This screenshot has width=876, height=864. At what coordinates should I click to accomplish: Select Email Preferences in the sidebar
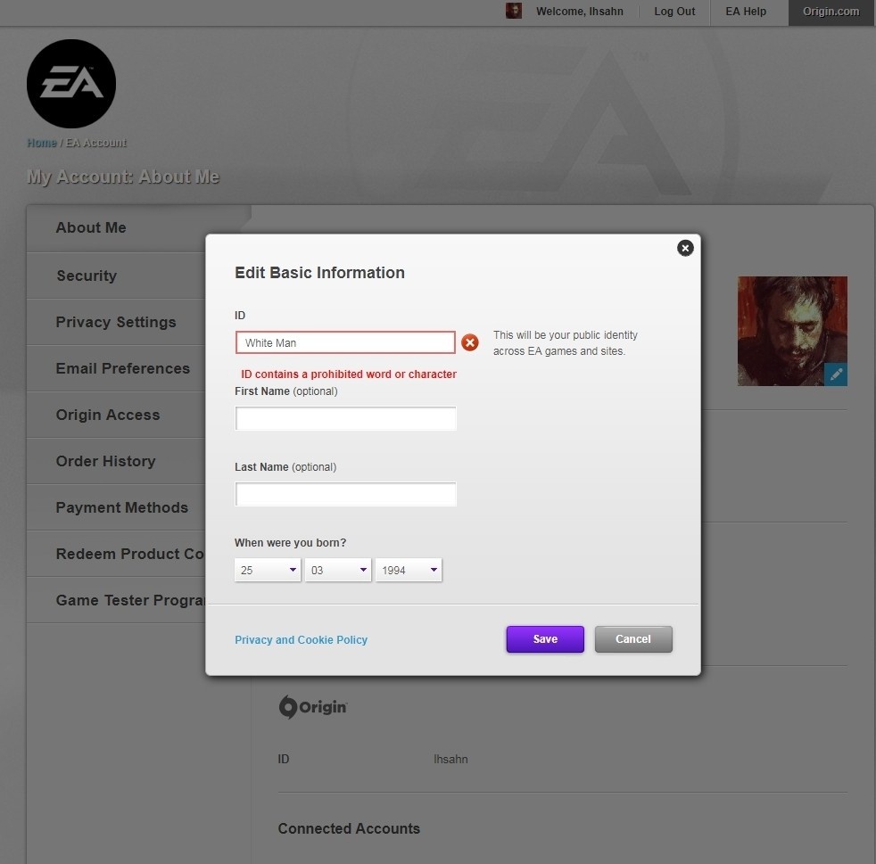pyautogui.click(x=122, y=368)
